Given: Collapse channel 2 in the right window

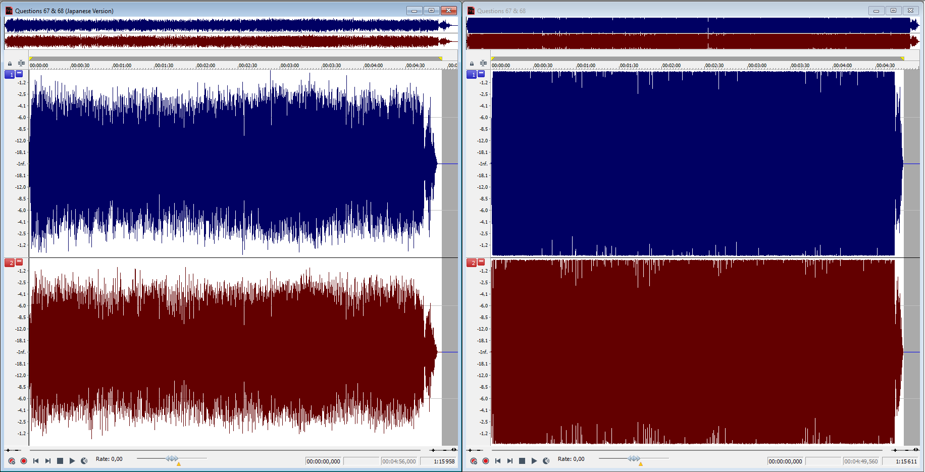Looking at the screenshot, I should 481,262.
